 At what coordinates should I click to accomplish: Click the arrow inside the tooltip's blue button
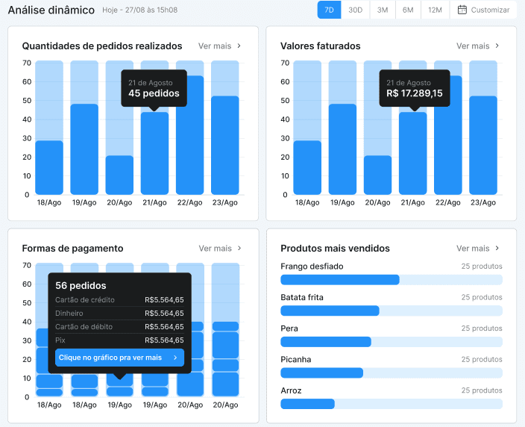click(x=175, y=358)
